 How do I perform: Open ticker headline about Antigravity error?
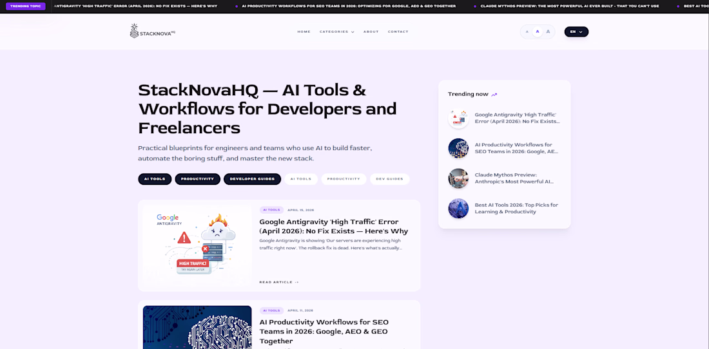click(x=135, y=6)
